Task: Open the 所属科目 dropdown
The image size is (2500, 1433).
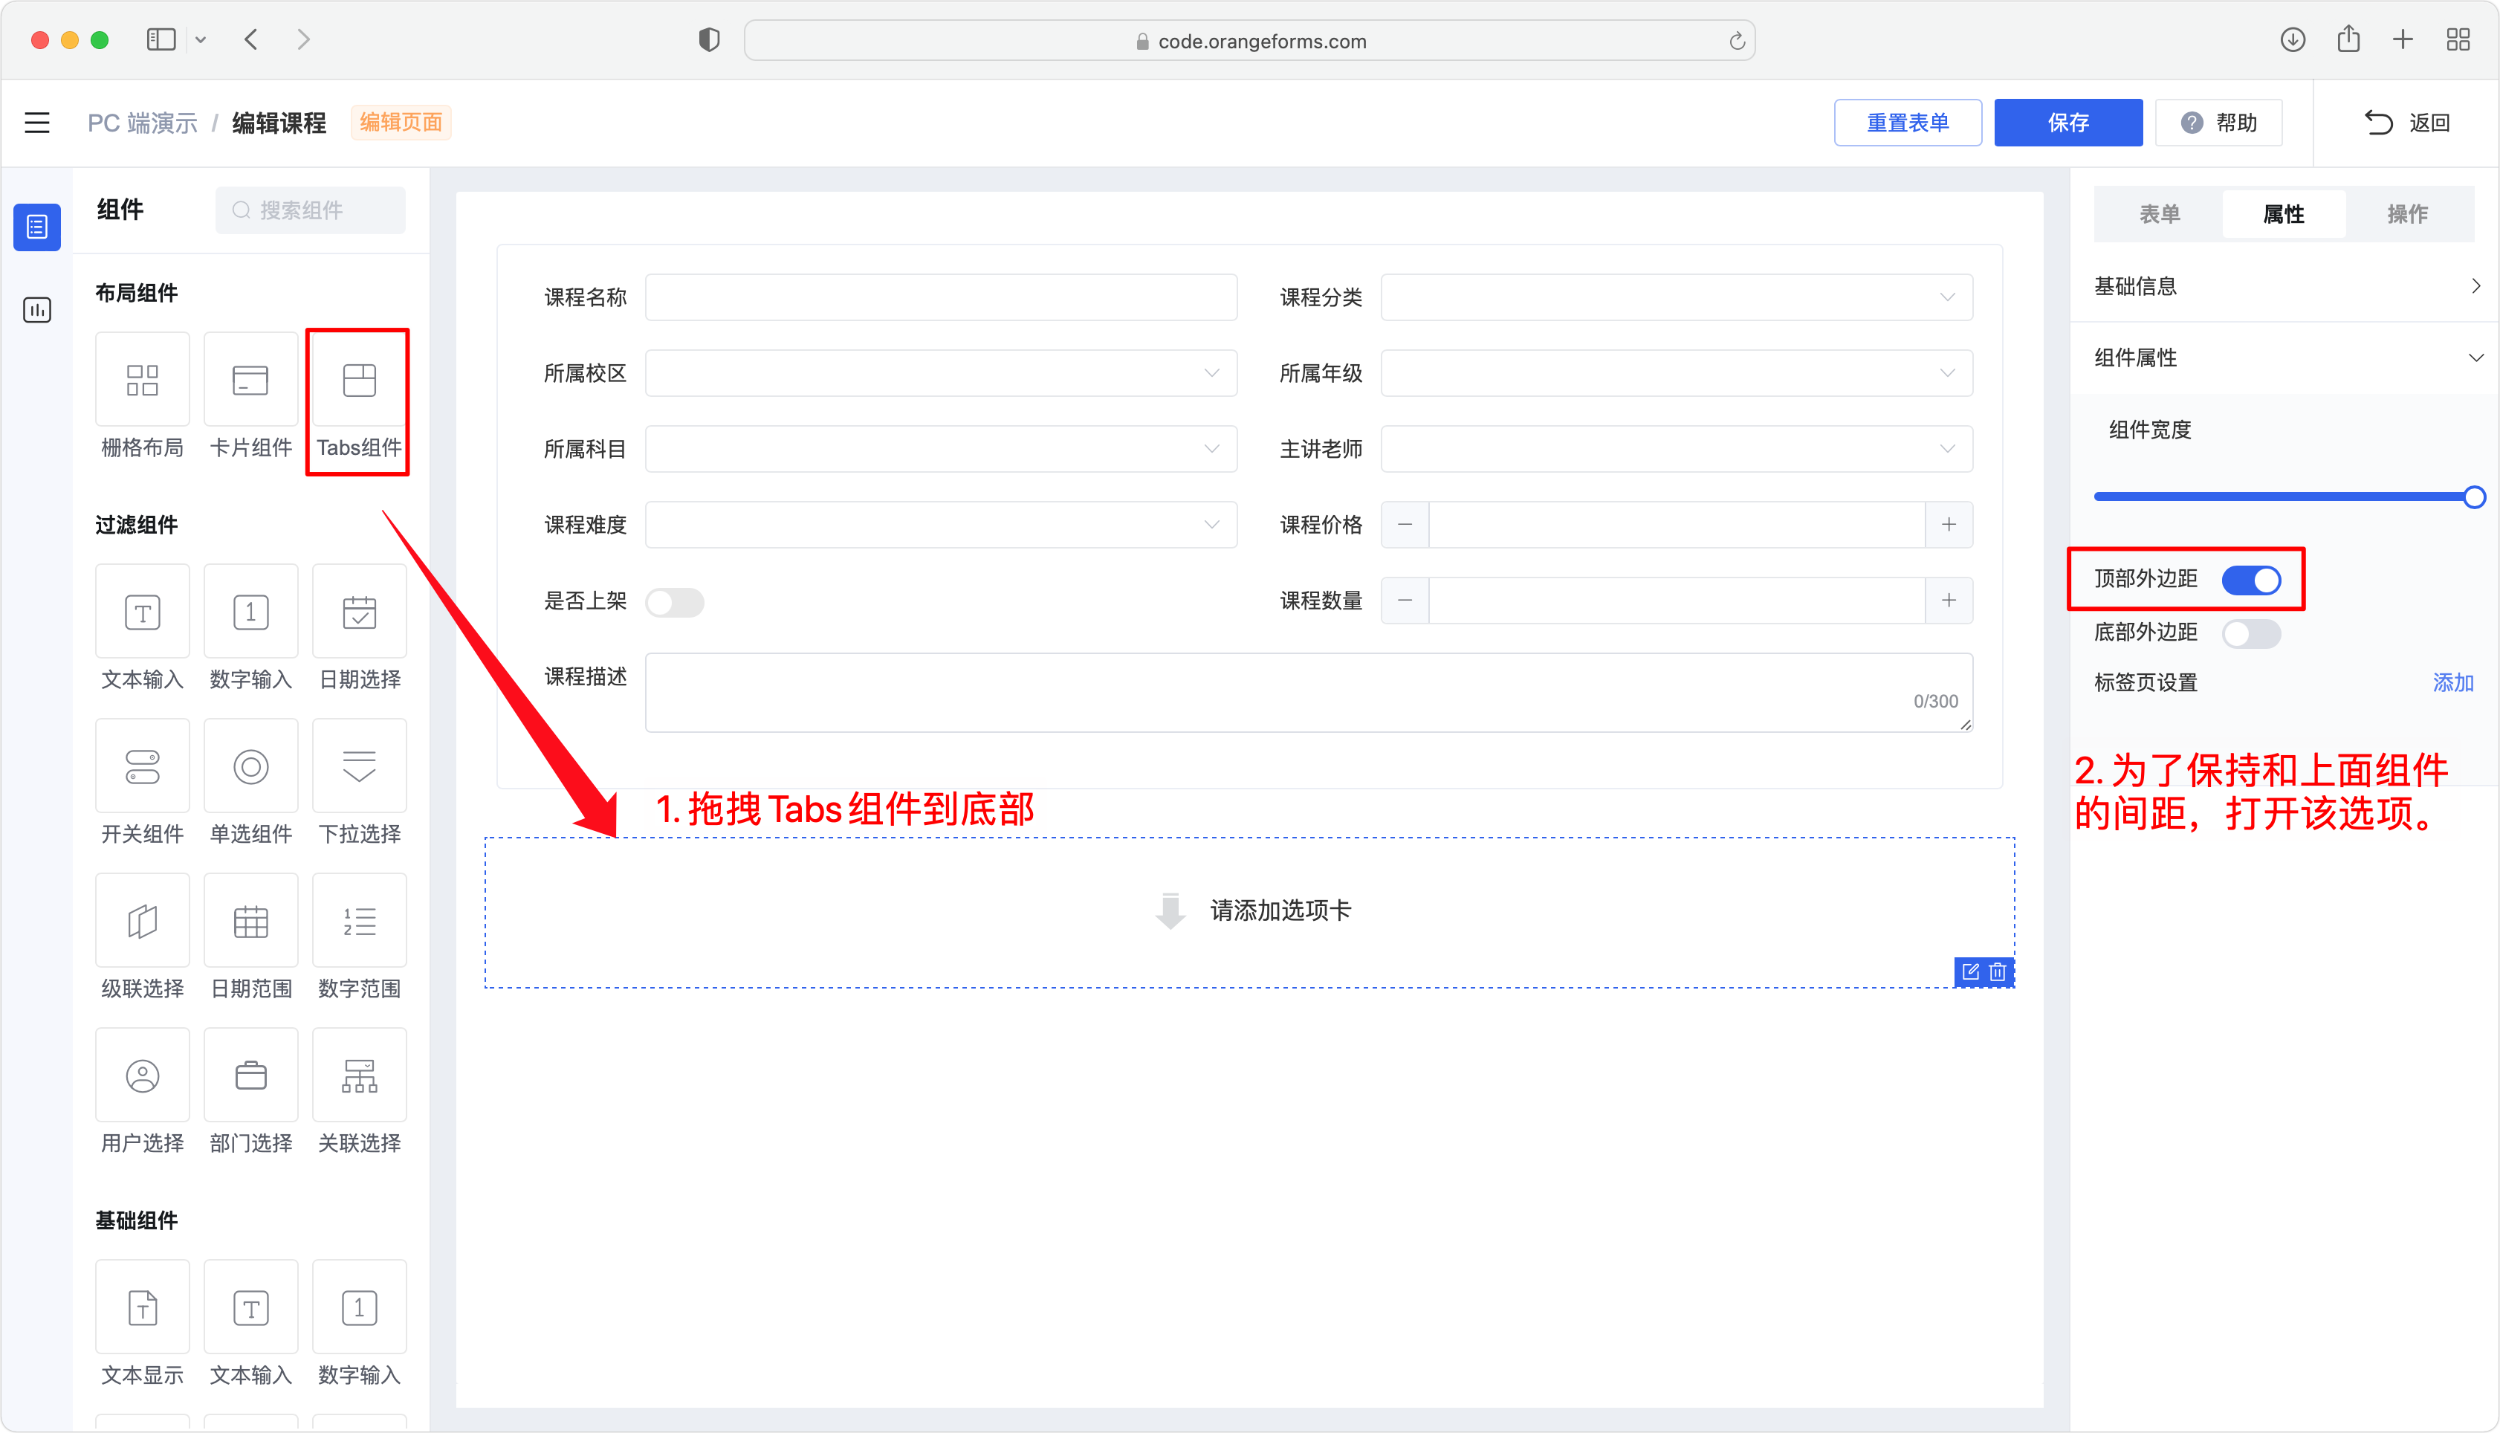Action: [941, 449]
